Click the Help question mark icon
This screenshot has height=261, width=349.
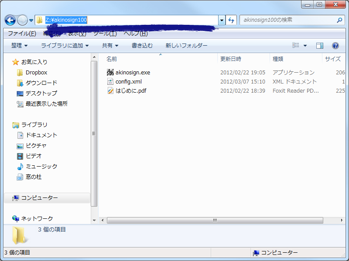click(335, 45)
